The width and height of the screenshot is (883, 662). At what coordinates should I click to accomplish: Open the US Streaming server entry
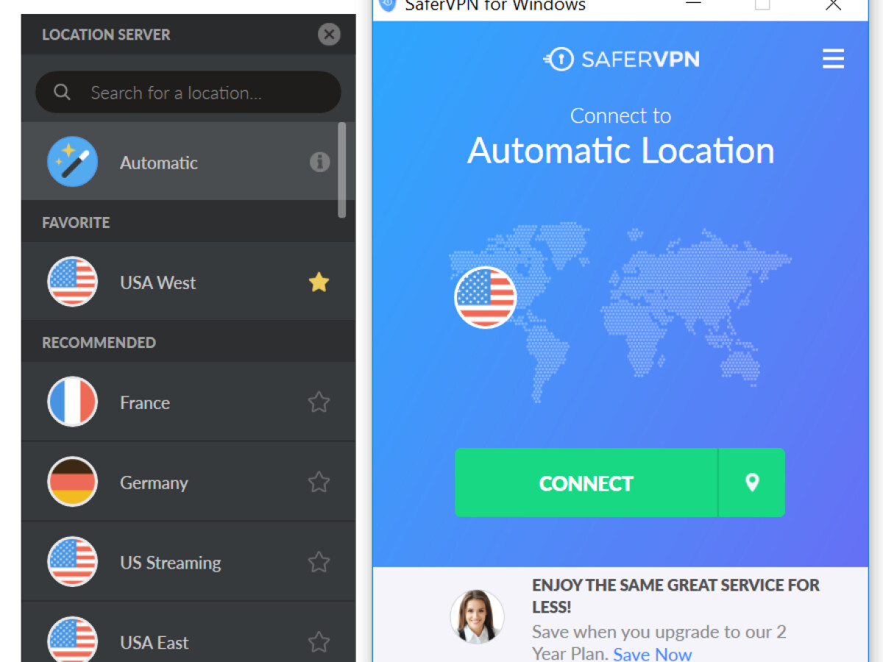pos(170,562)
